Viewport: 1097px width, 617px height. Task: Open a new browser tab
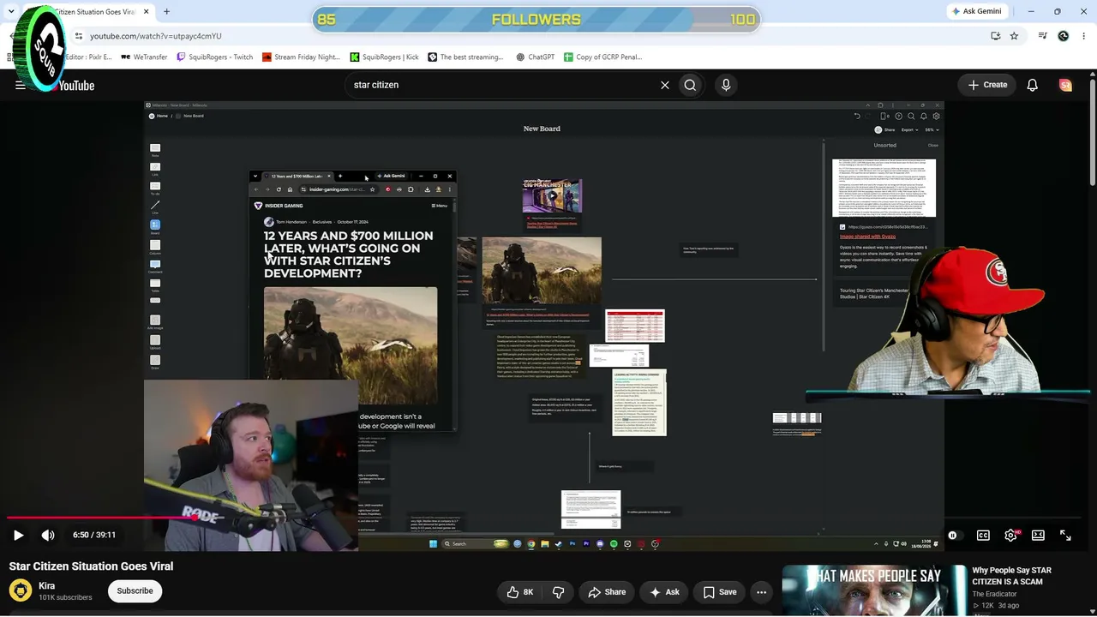coord(166,12)
